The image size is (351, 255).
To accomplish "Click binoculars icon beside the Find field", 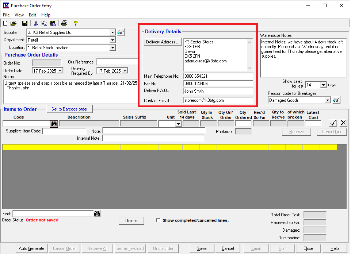I will 97,214.
